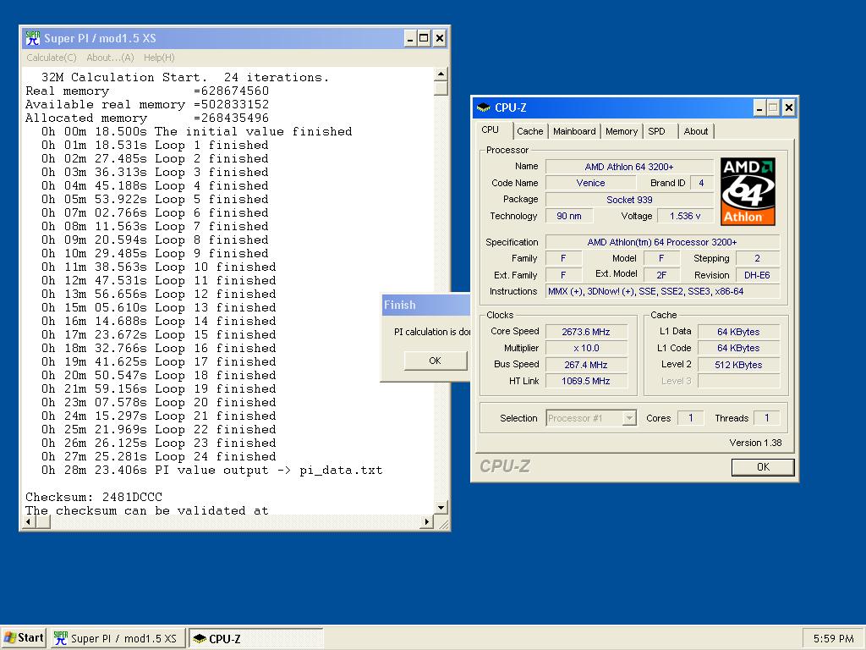Switch to Super PI taskbar button
866x650 pixels.
click(118, 638)
